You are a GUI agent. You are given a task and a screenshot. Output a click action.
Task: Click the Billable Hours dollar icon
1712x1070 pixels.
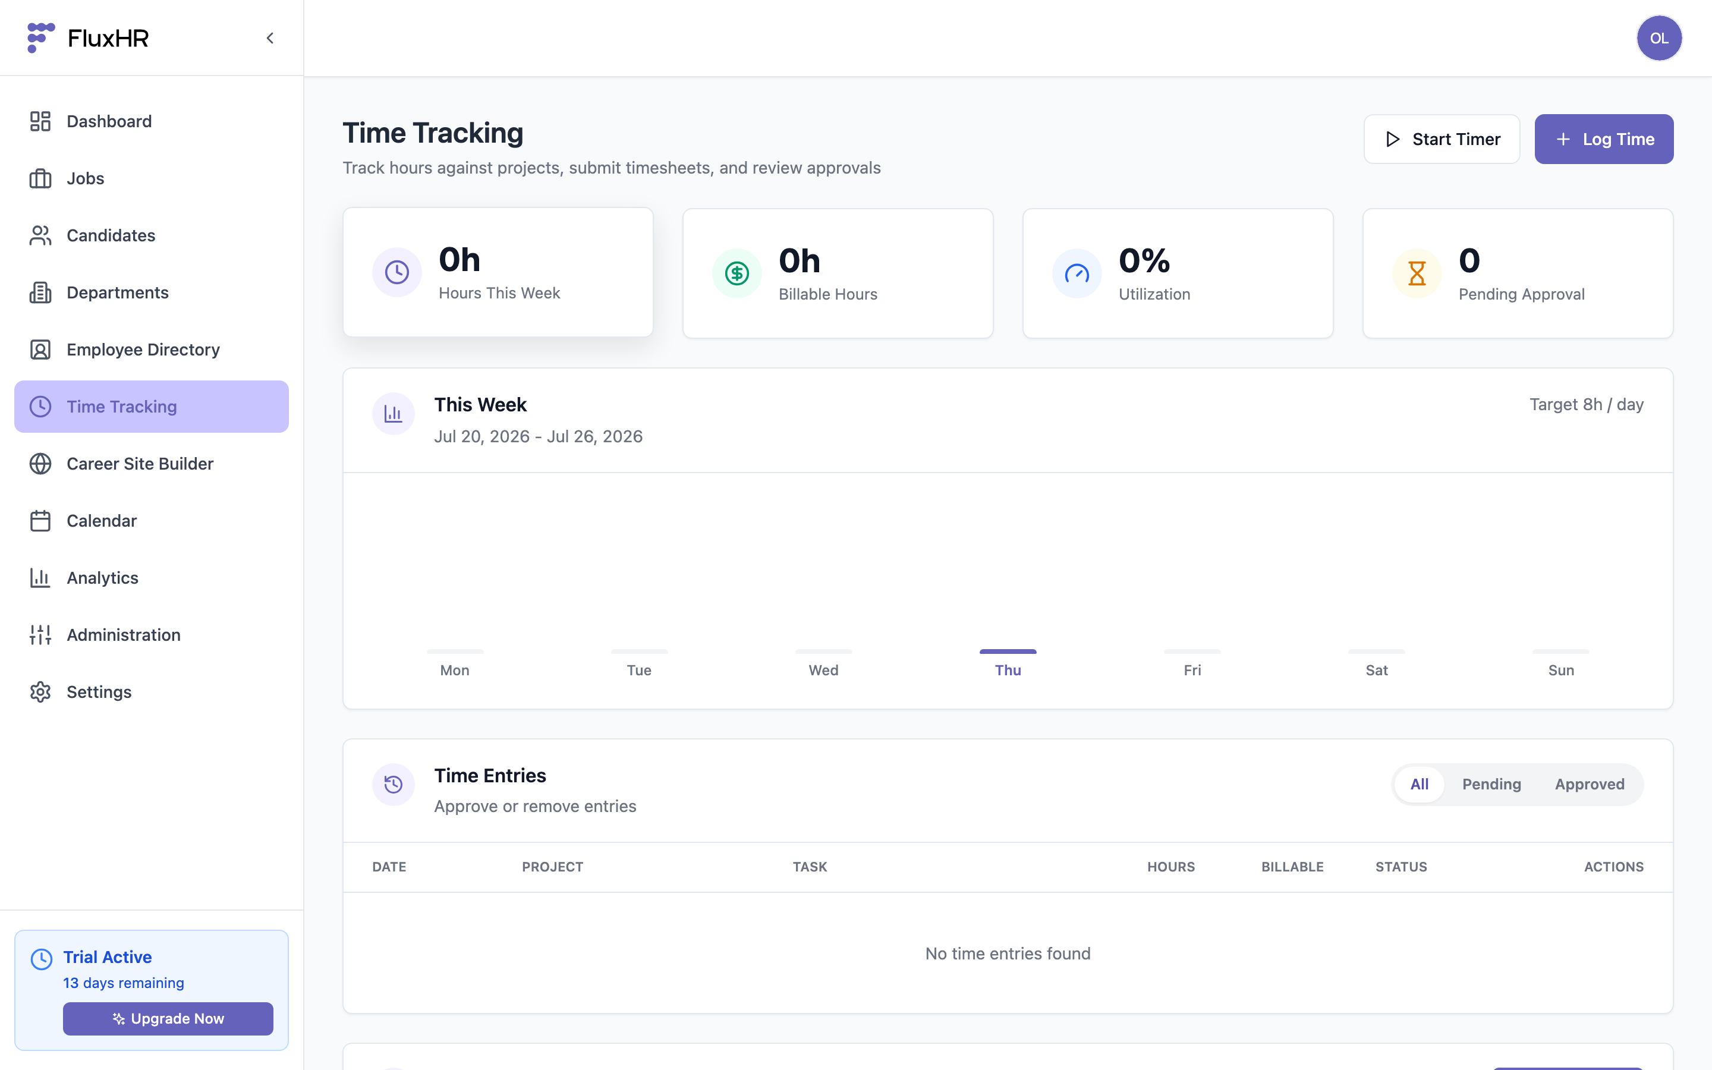tap(737, 273)
